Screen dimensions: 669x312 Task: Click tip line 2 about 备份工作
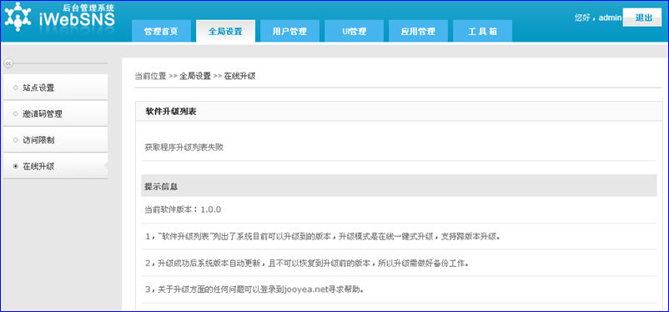pyautogui.click(x=306, y=263)
